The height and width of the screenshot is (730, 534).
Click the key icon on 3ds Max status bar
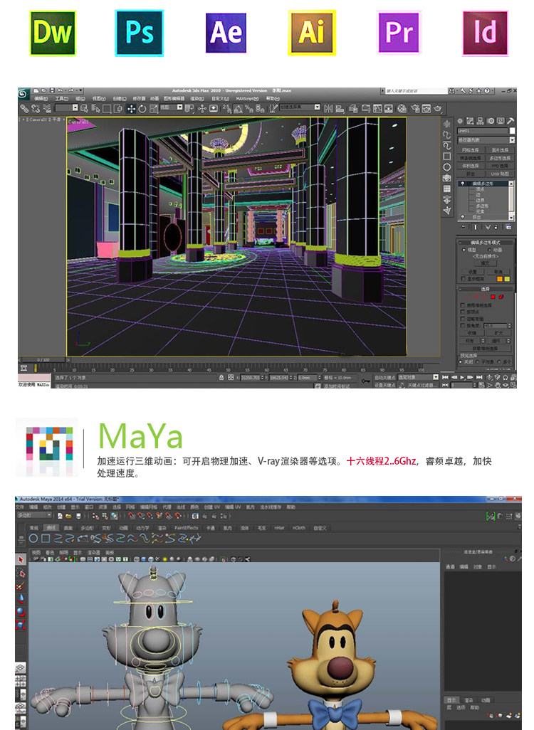pos(366,381)
